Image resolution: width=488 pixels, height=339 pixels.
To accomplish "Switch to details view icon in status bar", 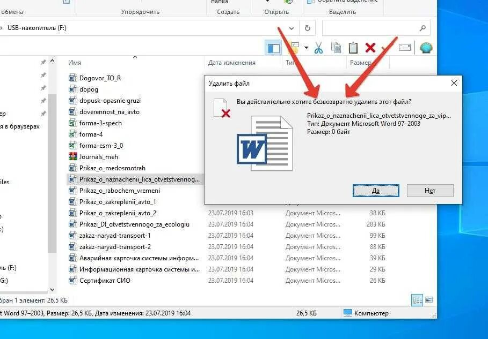I will click(417, 300).
